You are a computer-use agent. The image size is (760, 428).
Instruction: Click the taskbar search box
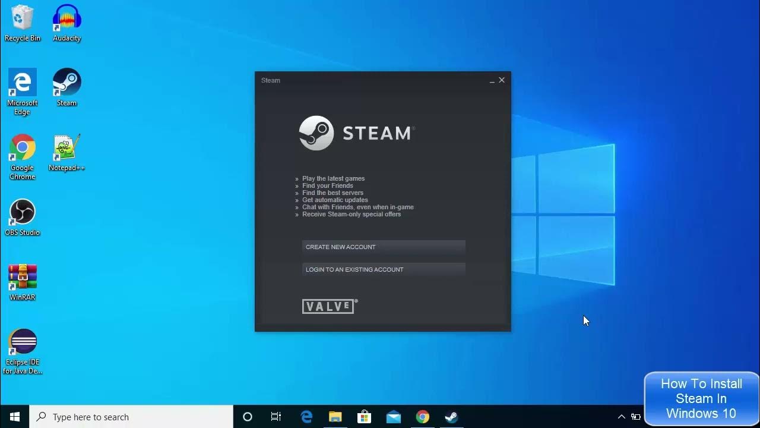coord(131,417)
